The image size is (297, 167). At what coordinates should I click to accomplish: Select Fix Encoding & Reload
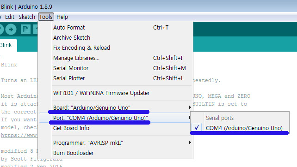click(116, 48)
